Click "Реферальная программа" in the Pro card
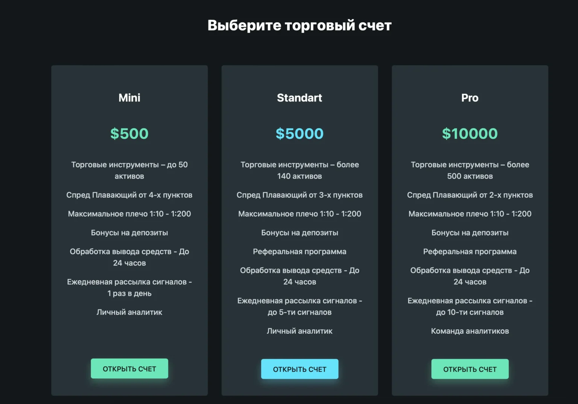The width and height of the screenshot is (578, 404). [x=470, y=251]
